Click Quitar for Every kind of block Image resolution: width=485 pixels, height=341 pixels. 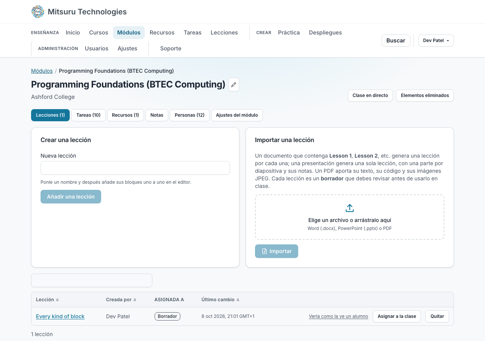pyautogui.click(x=437, y=316)
